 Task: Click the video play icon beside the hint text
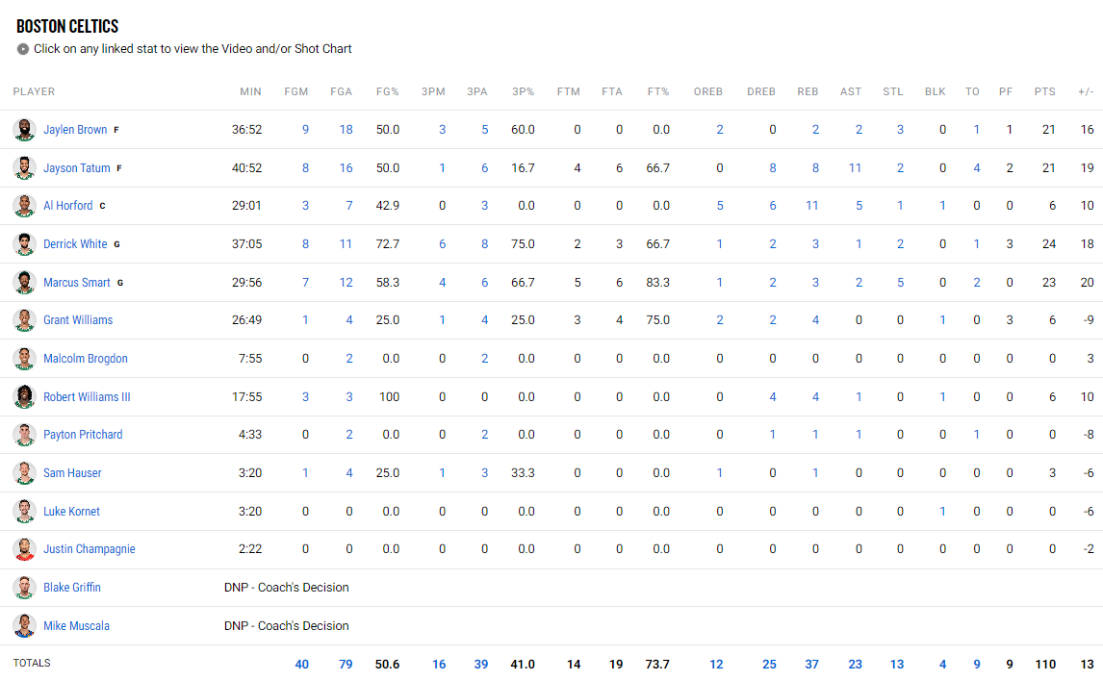pos(22,49)
